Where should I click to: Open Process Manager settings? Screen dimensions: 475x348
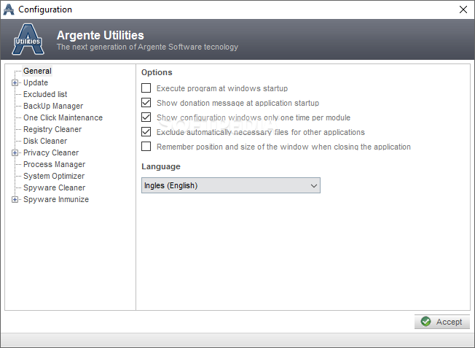pos(54,164)
